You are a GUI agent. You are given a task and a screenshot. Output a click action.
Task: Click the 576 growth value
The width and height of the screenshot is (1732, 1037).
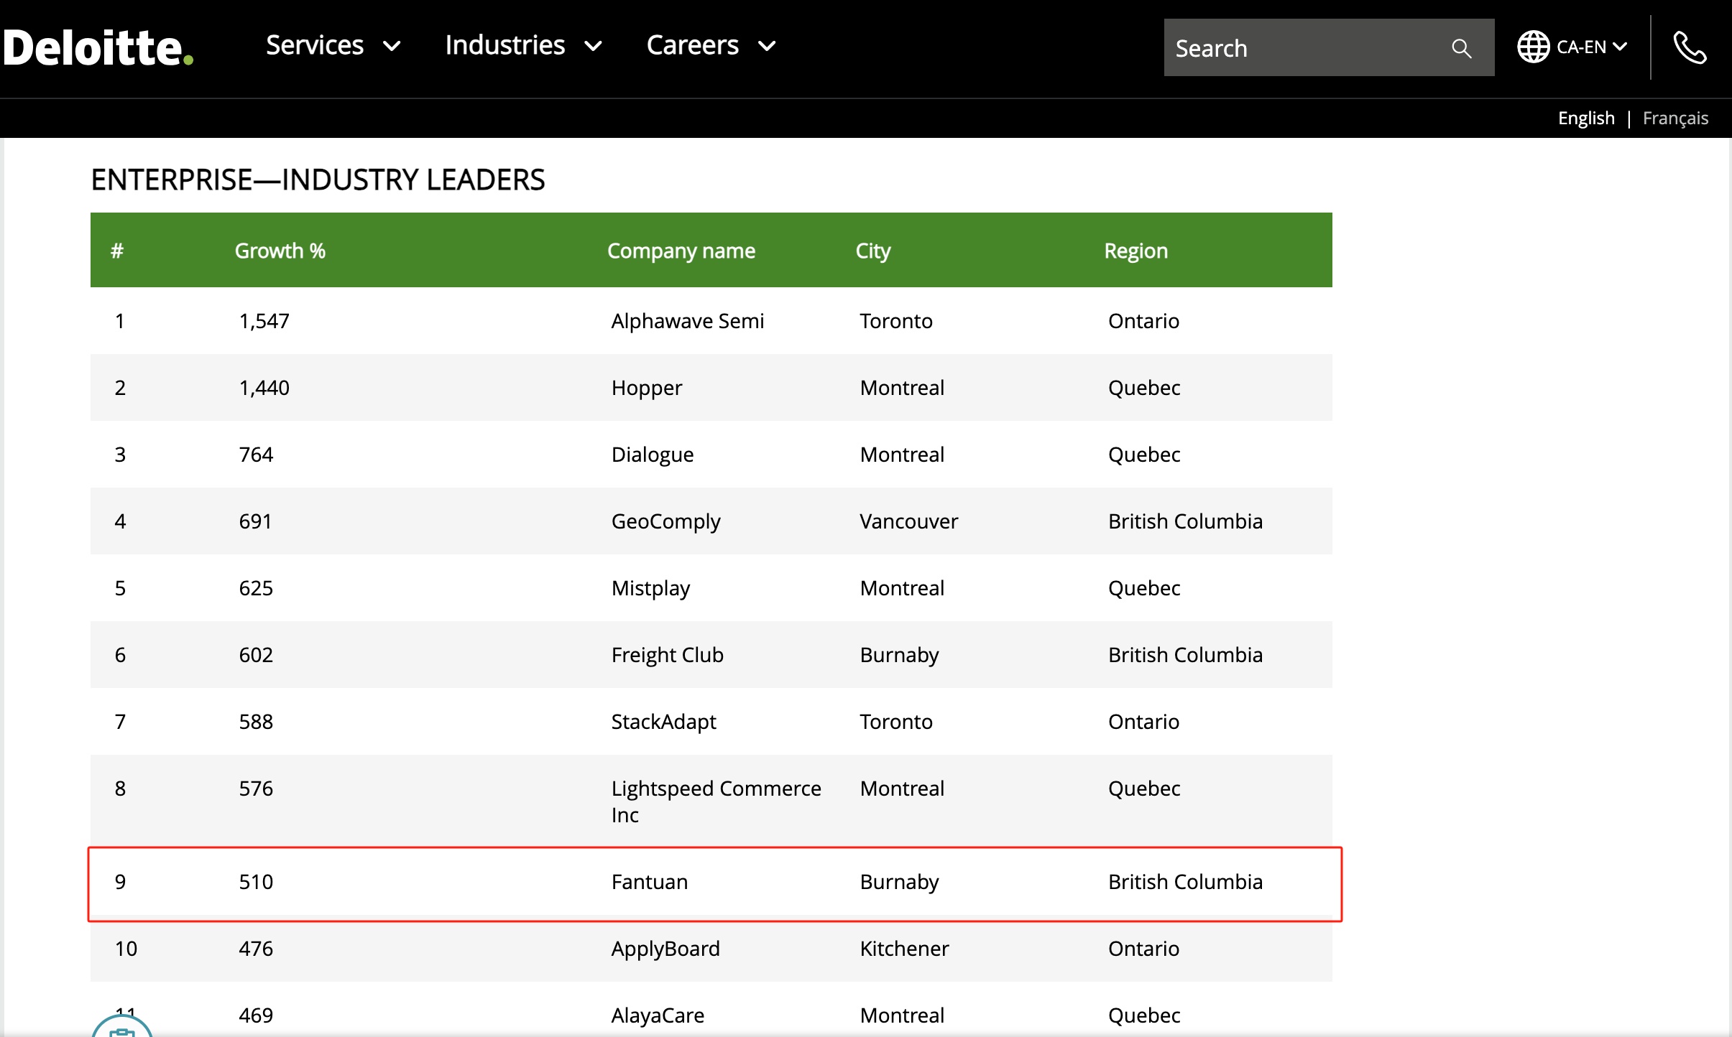[256, 789]
